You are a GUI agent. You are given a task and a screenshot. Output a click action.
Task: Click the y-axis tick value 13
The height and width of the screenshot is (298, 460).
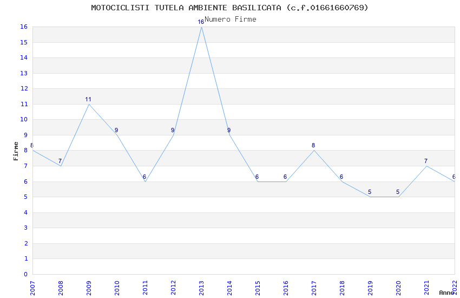[24, 73]
